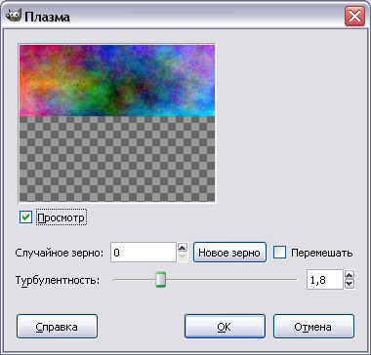The image size is (371, 355).
Task: Click the Перемешать label text
Action: (321, 253)
